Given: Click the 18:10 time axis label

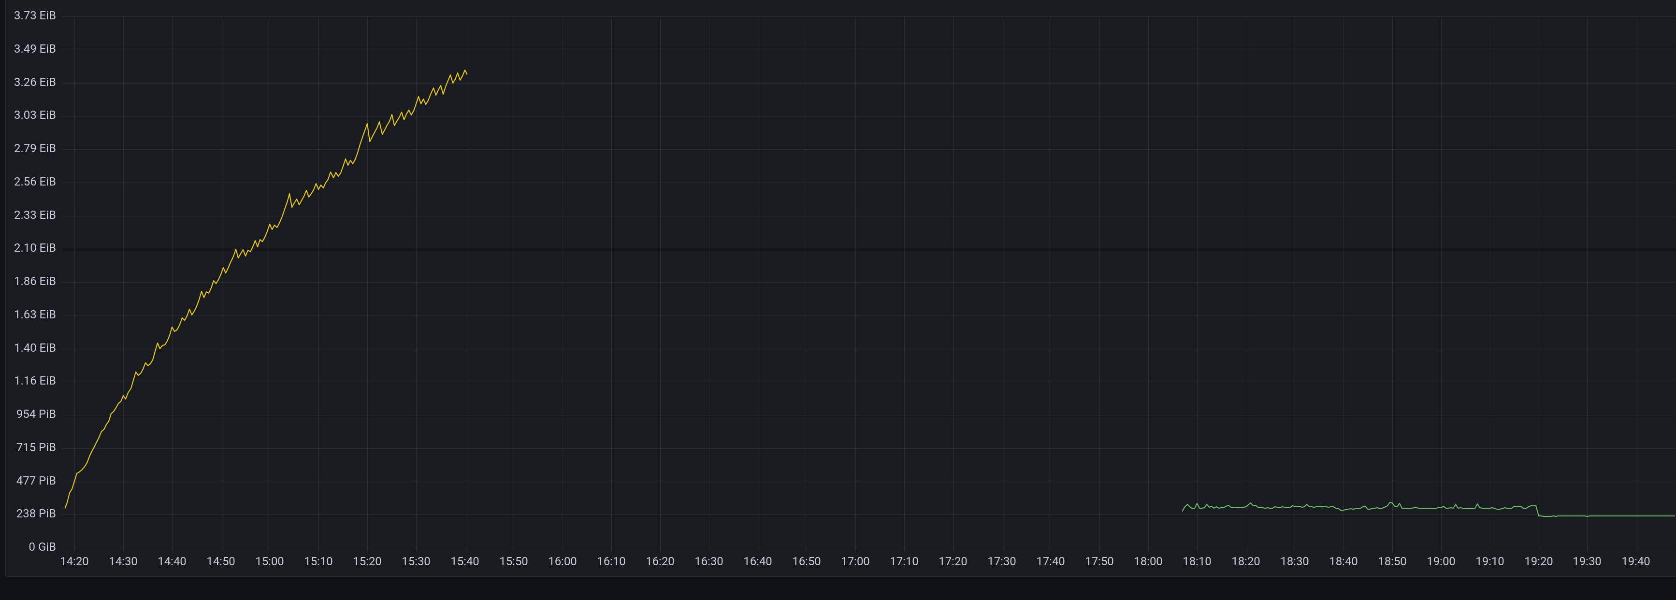Looking at the screenshot, I should pyautogui.click(x=1198, y=560).
